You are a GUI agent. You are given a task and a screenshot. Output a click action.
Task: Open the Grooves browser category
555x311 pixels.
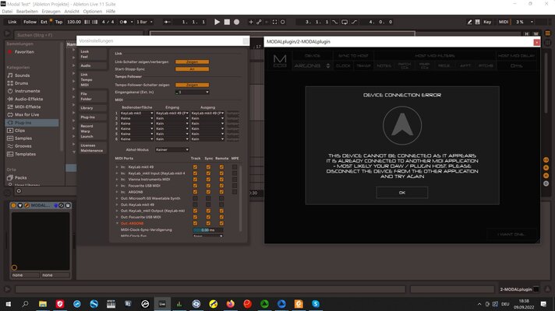[23, 146]
